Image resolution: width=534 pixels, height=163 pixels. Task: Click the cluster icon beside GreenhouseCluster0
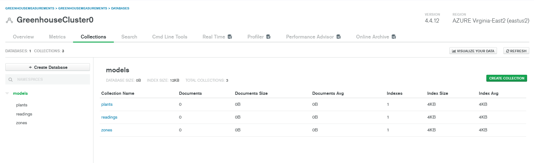(x=9, y=20)
